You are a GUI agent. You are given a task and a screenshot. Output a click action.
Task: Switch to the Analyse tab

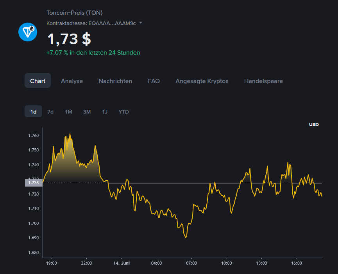[72, 81]
